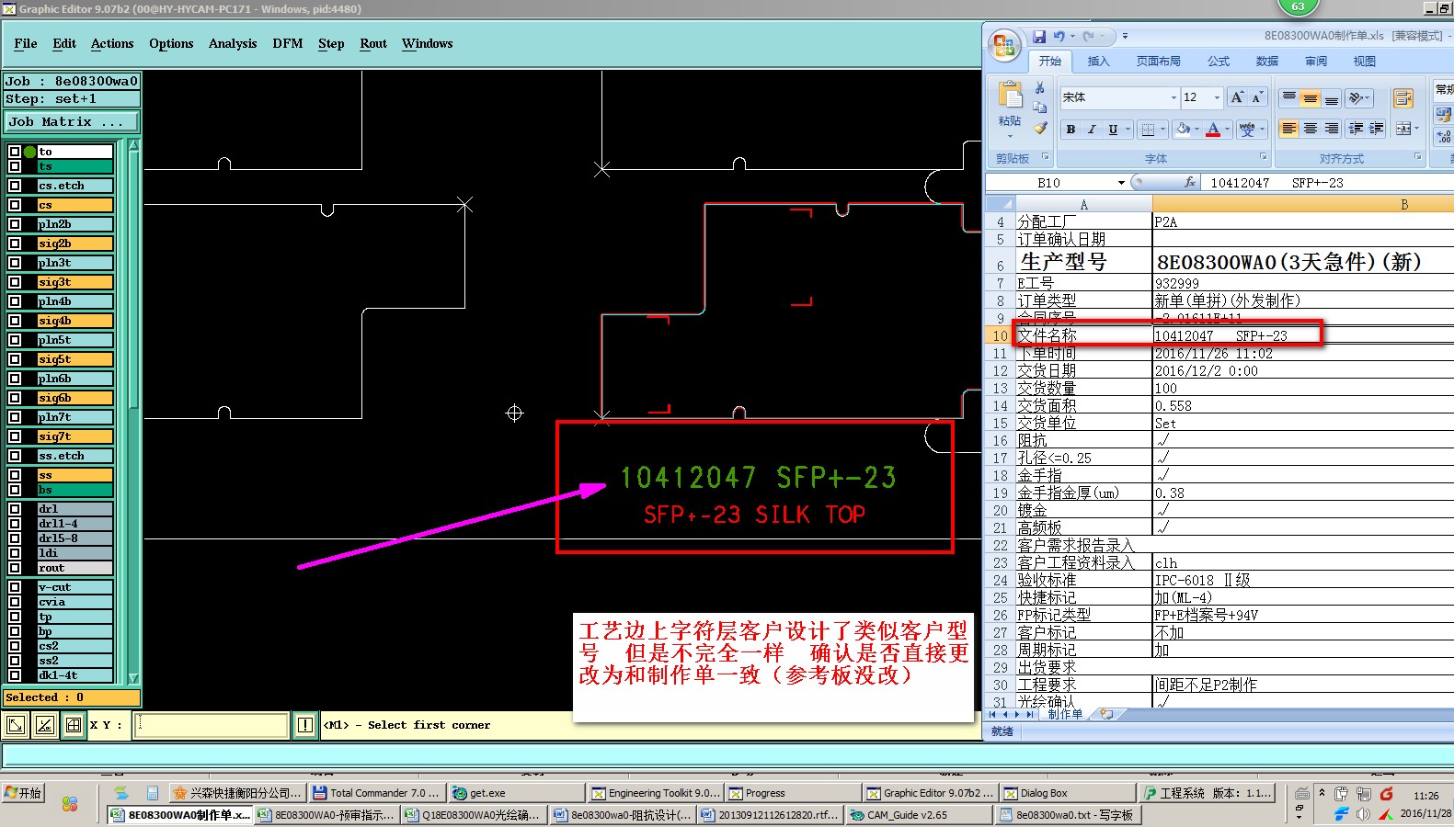This screenshot has width=1454, height=827.
Task: Toggle the ss.etch layer checkbox
Action: point(15,456)
